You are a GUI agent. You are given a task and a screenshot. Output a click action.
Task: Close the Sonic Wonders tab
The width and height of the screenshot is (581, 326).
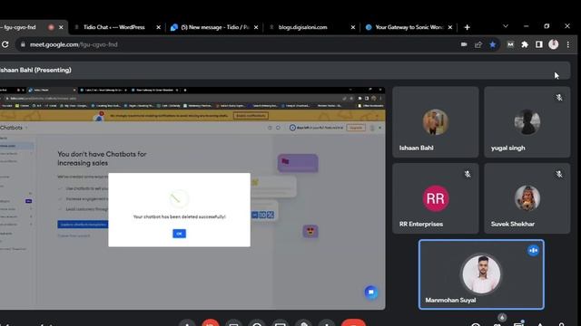tap(450, 27)
